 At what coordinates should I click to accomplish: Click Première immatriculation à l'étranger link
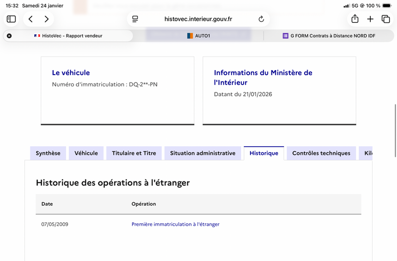coord(175,224)
